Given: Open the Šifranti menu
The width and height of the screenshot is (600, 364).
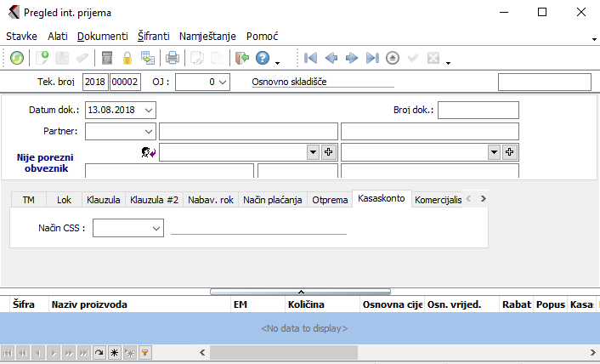Looking at the screenshot, I should [x=154, y=37].
